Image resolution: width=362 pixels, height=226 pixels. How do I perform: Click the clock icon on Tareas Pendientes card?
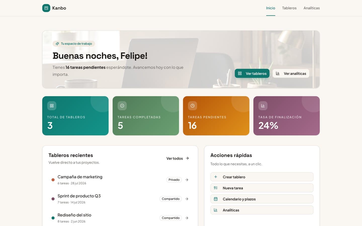[193, 106]
